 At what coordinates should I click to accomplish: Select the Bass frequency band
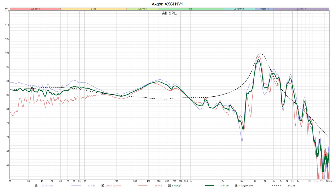click(93, 9)
